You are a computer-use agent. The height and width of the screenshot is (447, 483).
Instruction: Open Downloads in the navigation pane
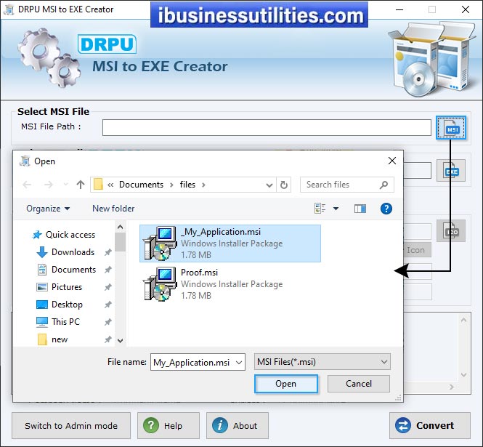click(x=65, y=252)
